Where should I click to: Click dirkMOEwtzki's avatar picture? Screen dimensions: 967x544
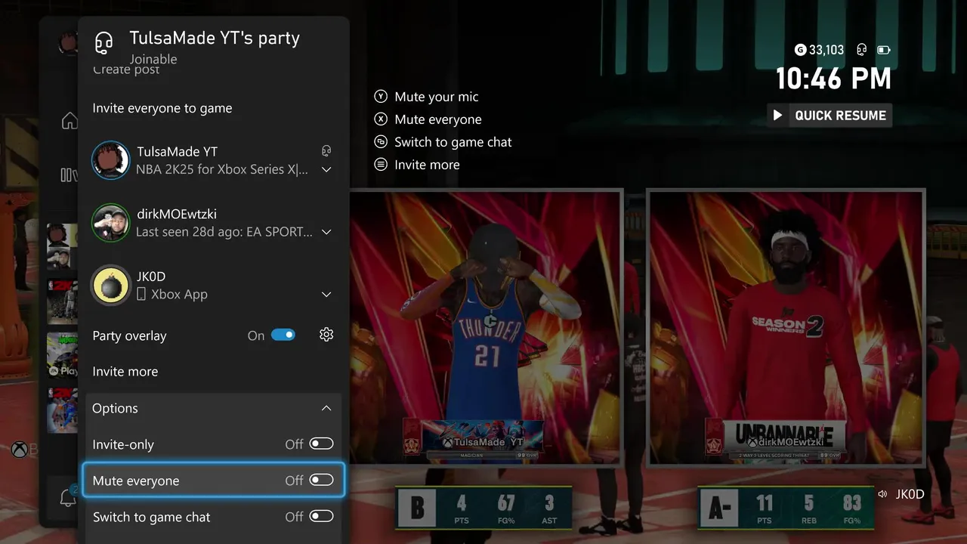pos(110,222)
